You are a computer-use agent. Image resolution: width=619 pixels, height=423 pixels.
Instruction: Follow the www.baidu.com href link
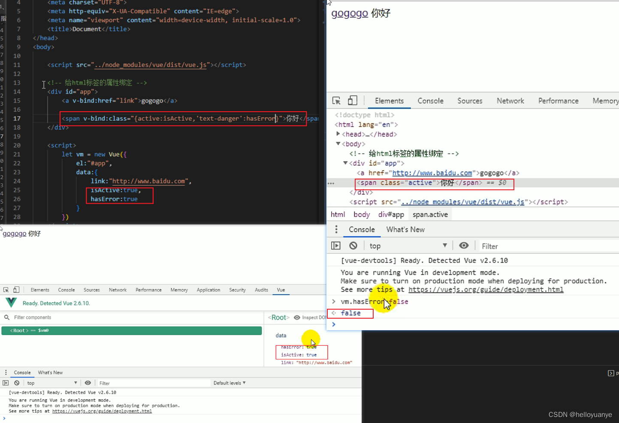pyautogui.click(x=432, y=173)
